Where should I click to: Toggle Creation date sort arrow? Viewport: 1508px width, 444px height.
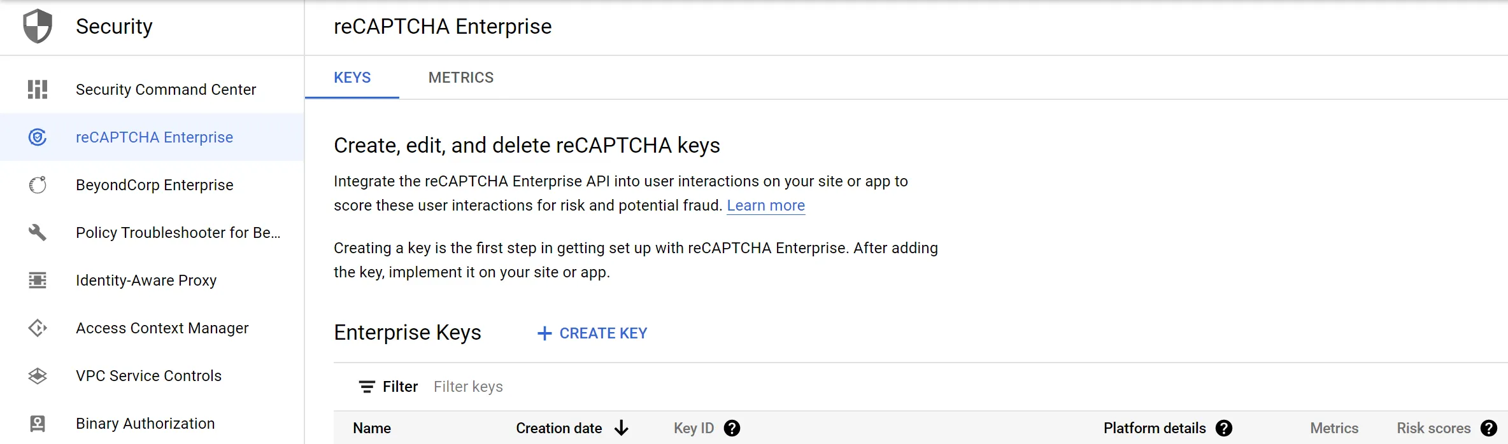coord(622,429)
